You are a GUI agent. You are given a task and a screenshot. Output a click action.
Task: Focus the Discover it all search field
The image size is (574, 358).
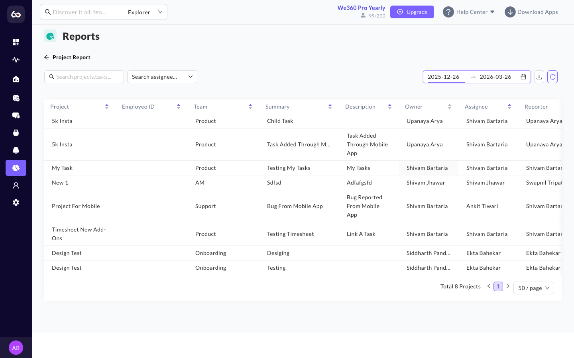(x=80, y=12)
